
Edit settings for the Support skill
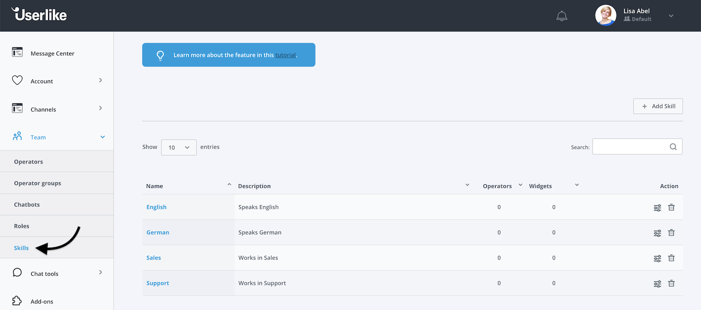pos(657,284)
